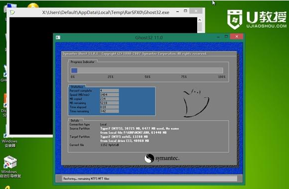Image resolution: width=289 pixels, height=189 pixels.
Task: Maximize the Ghost32.exe console window
Action: 185,11
